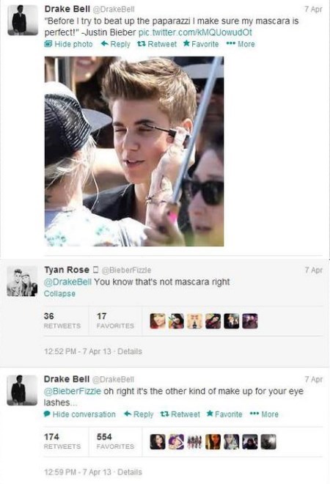
Task: View the 554 favorites count
Action: coord(115,441)
